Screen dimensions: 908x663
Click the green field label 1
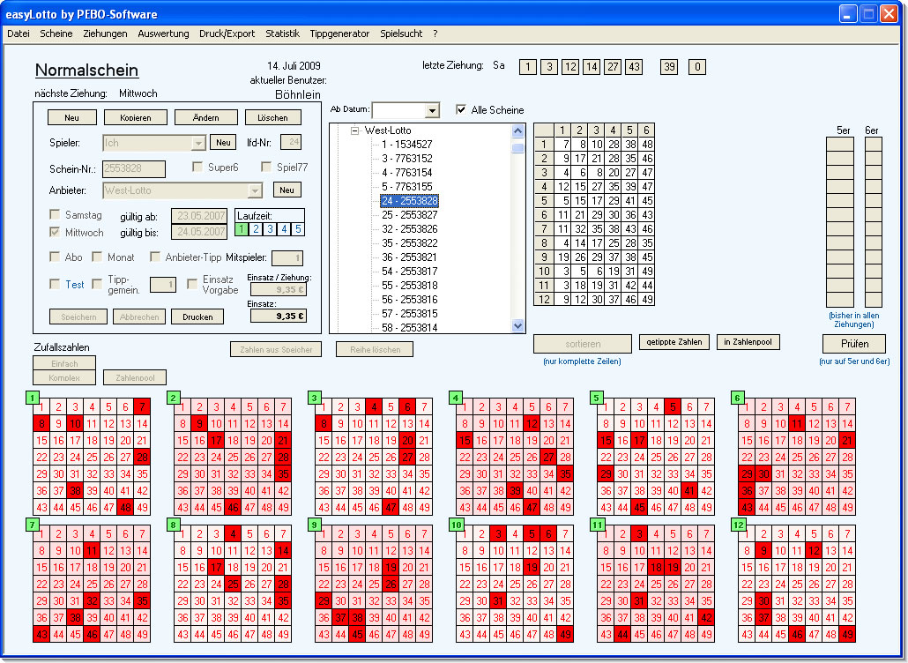(33, 398)
